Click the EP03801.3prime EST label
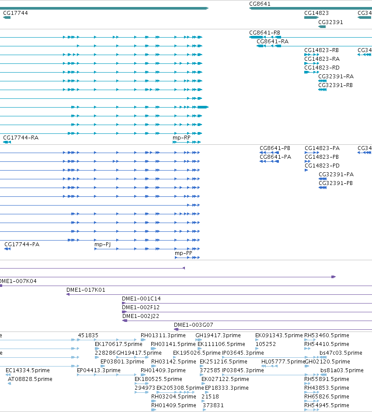372x412 pixels. coord(122,362)
